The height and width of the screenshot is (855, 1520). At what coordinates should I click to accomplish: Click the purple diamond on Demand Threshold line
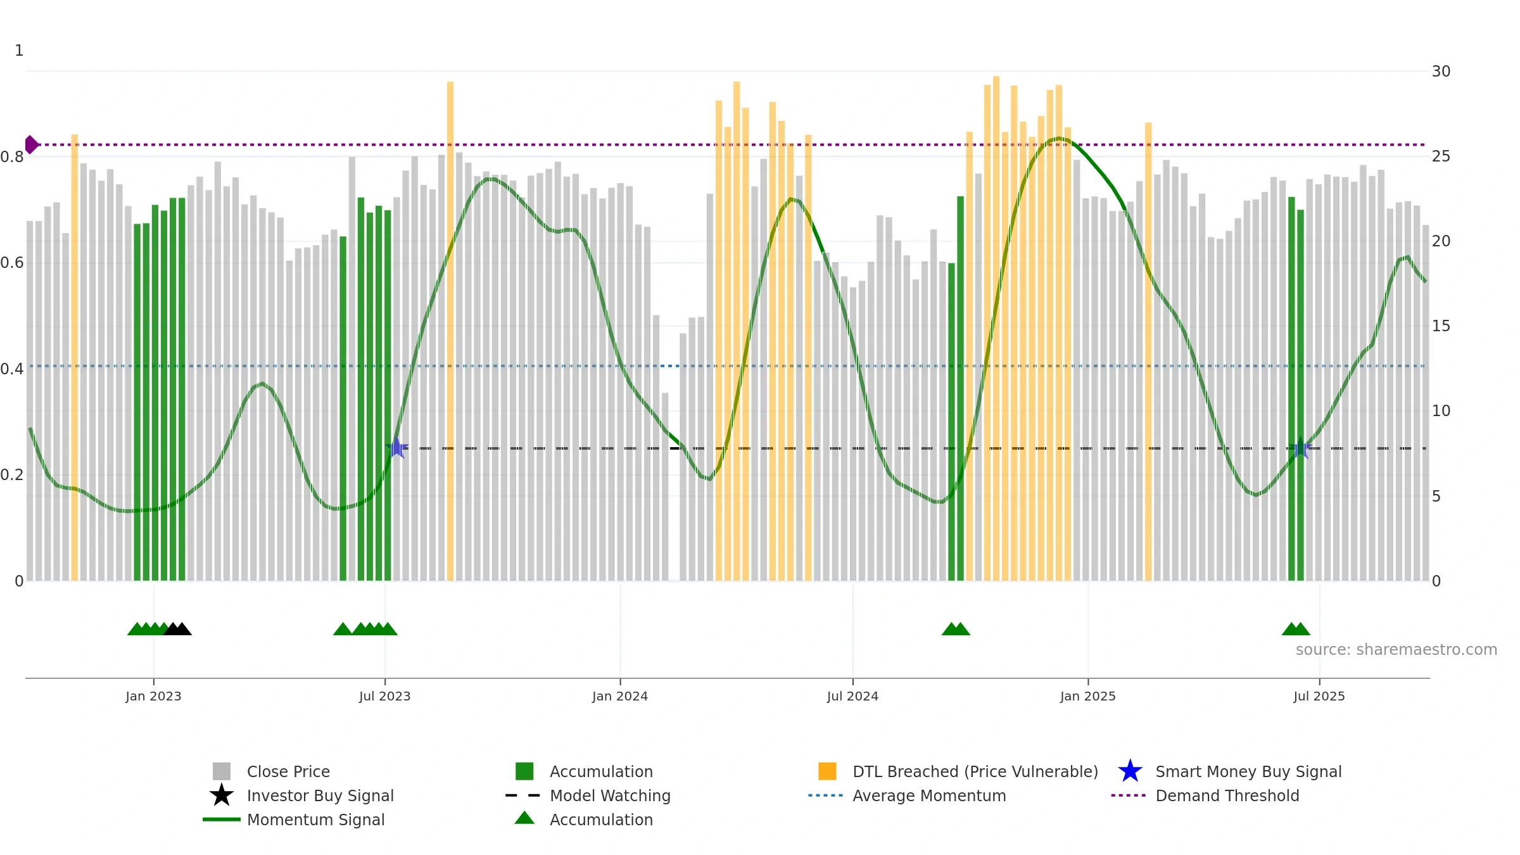(31, 145)
